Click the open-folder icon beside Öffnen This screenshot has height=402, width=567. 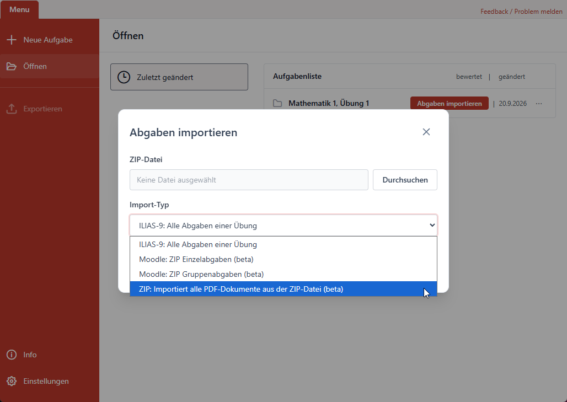pyautogui.click(x=12, y=66)
